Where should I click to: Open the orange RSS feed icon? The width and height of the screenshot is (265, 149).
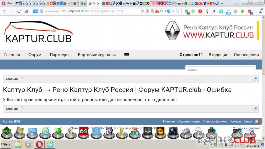[257, 121]
